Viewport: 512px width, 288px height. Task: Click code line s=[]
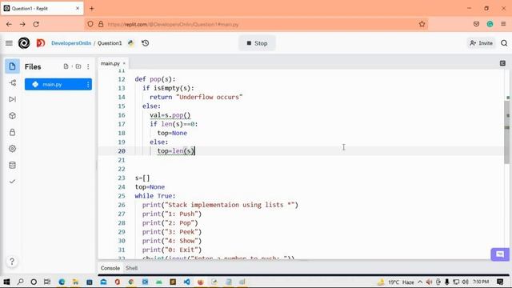pyautogui.click(x=142, y=178)
